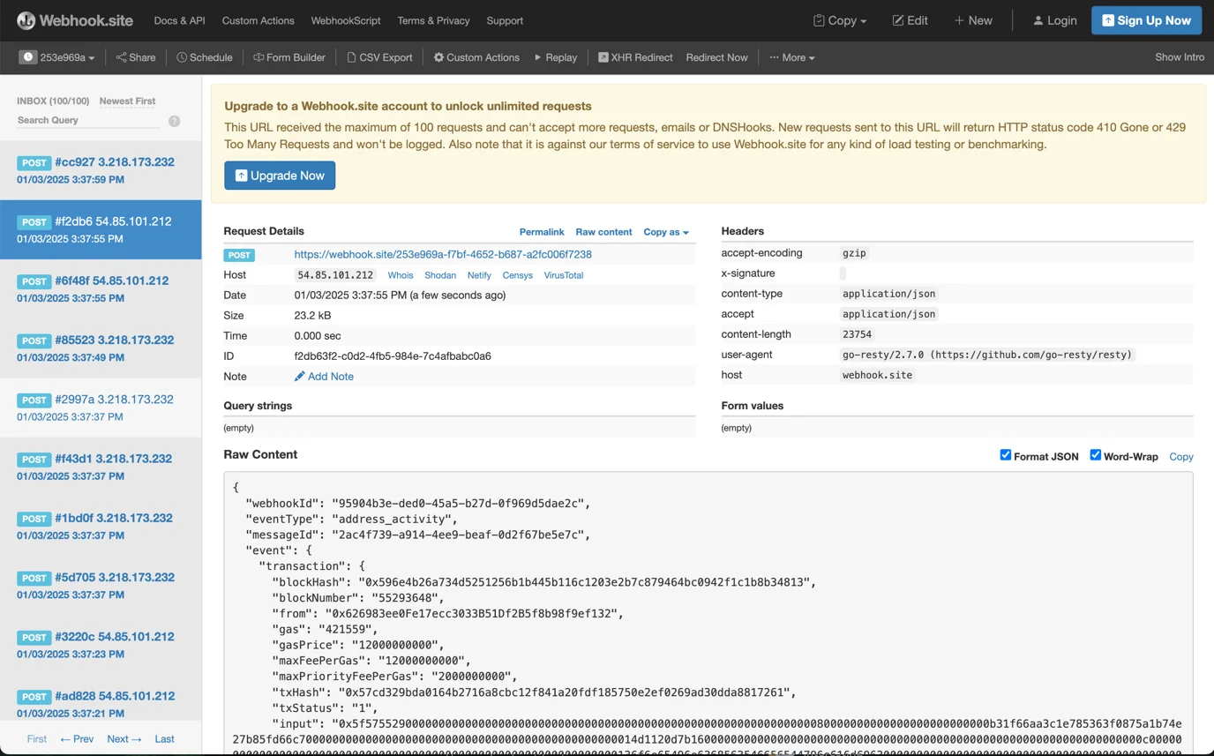Open the VirusTotal host lookup link

tap(563, 275)
